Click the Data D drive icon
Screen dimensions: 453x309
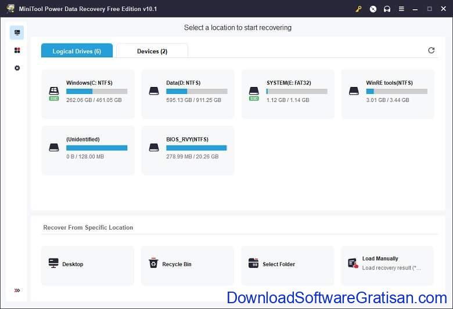tap(154, 91)
